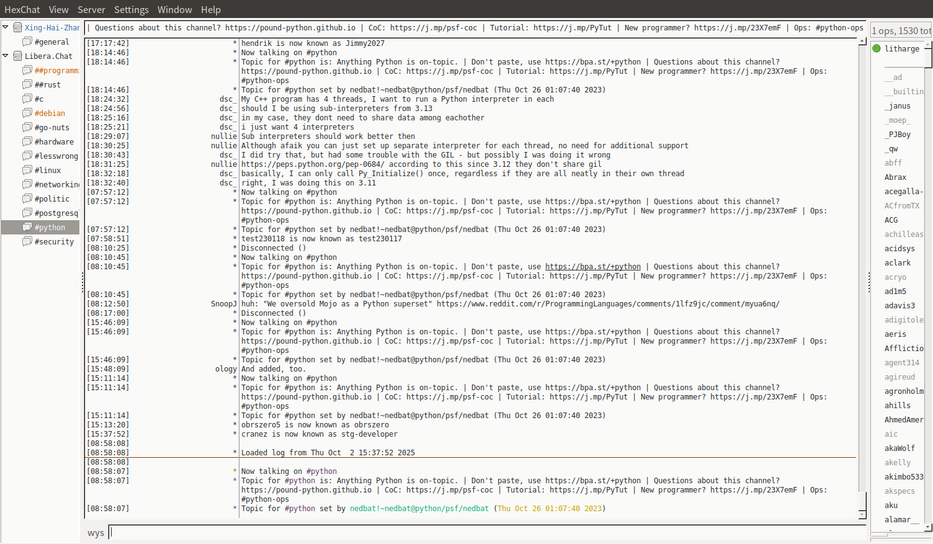The height and width of the screenshot is (544, 933).
Task: Click the green status dot beside litharge
Action: tap(877, 48)
